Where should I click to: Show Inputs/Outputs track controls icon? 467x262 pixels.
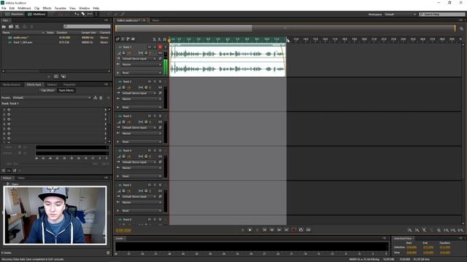pos(118,39)
